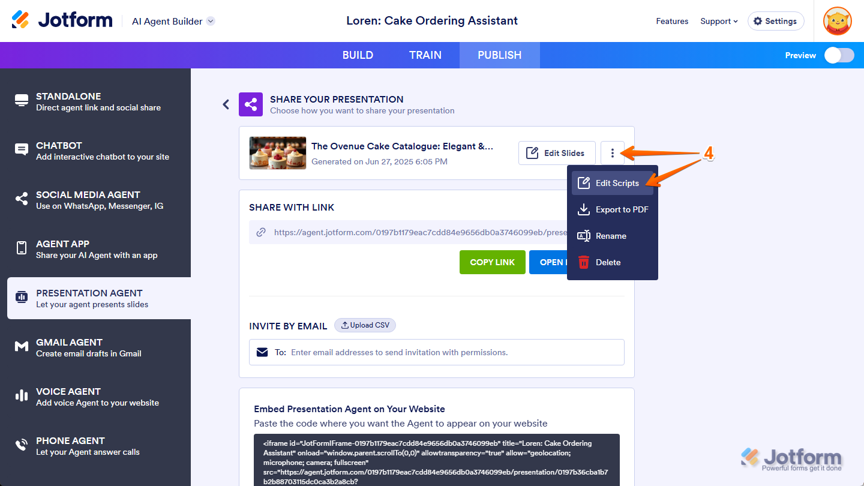Screen dimensions: 864x486
Task: Toggle the Preview switch on
Action: coord(839,55)
